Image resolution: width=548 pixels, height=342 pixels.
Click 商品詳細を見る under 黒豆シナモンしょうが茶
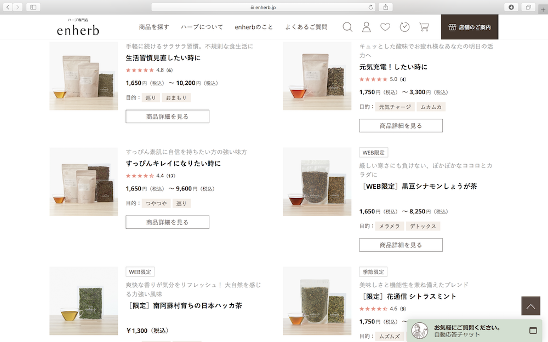point(401,245)
